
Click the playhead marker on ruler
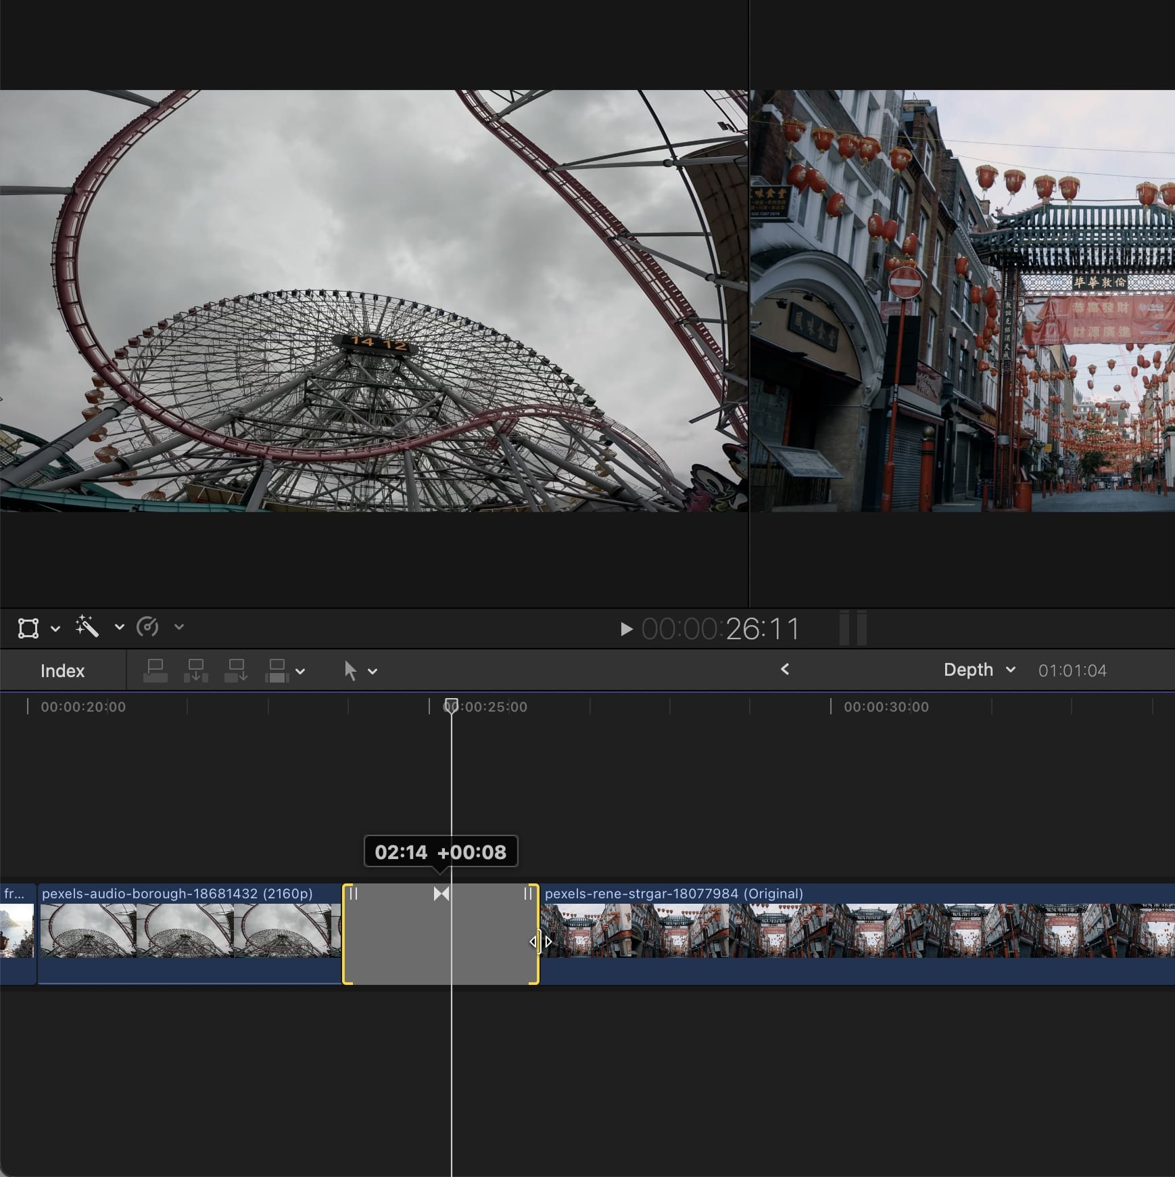[x=451, y=705]
